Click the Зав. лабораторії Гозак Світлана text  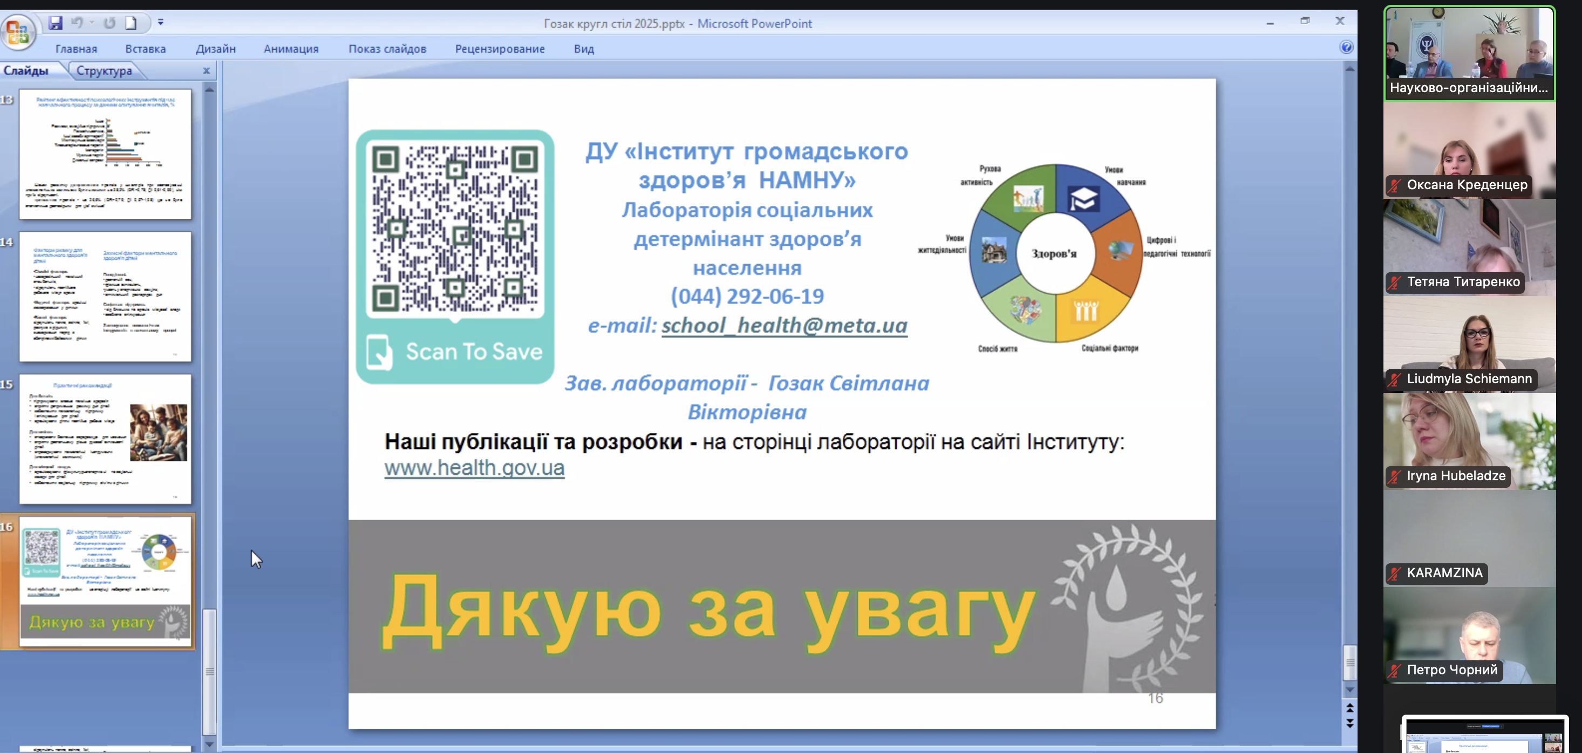tap(747, 397)
